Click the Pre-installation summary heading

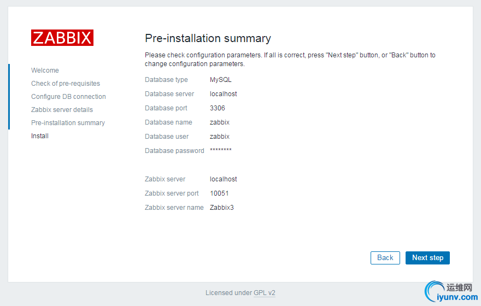[x=208, y=38]
